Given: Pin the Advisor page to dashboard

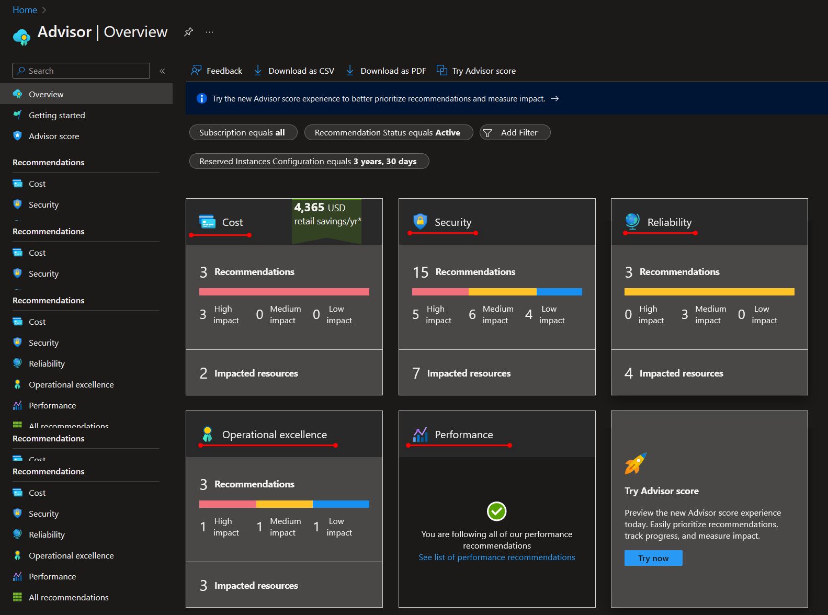Looking at the screenshot, I should coord(188,32).
